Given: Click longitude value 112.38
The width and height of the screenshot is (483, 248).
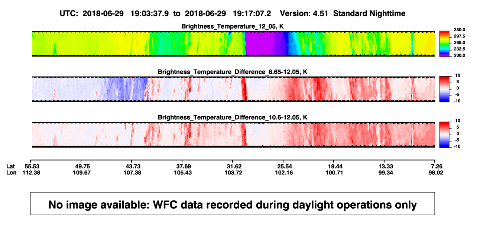Looking at the screenshot, I should 32,173.
